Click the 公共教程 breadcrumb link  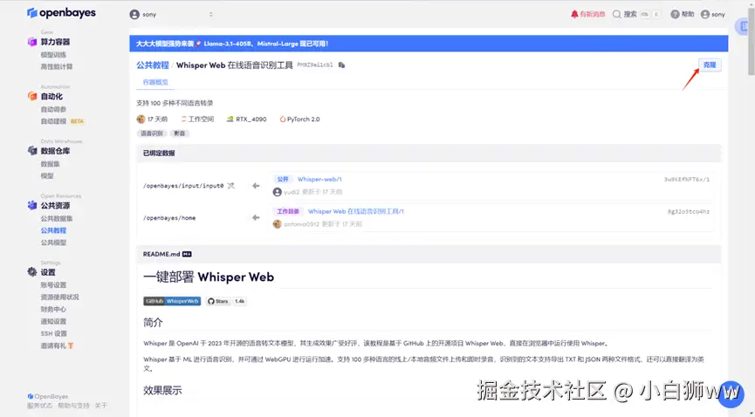click(153, 65)
